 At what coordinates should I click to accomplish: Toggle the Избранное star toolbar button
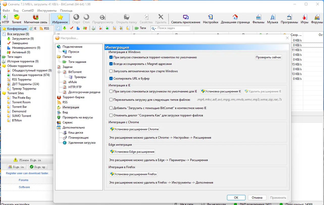(x=60, y=19)
